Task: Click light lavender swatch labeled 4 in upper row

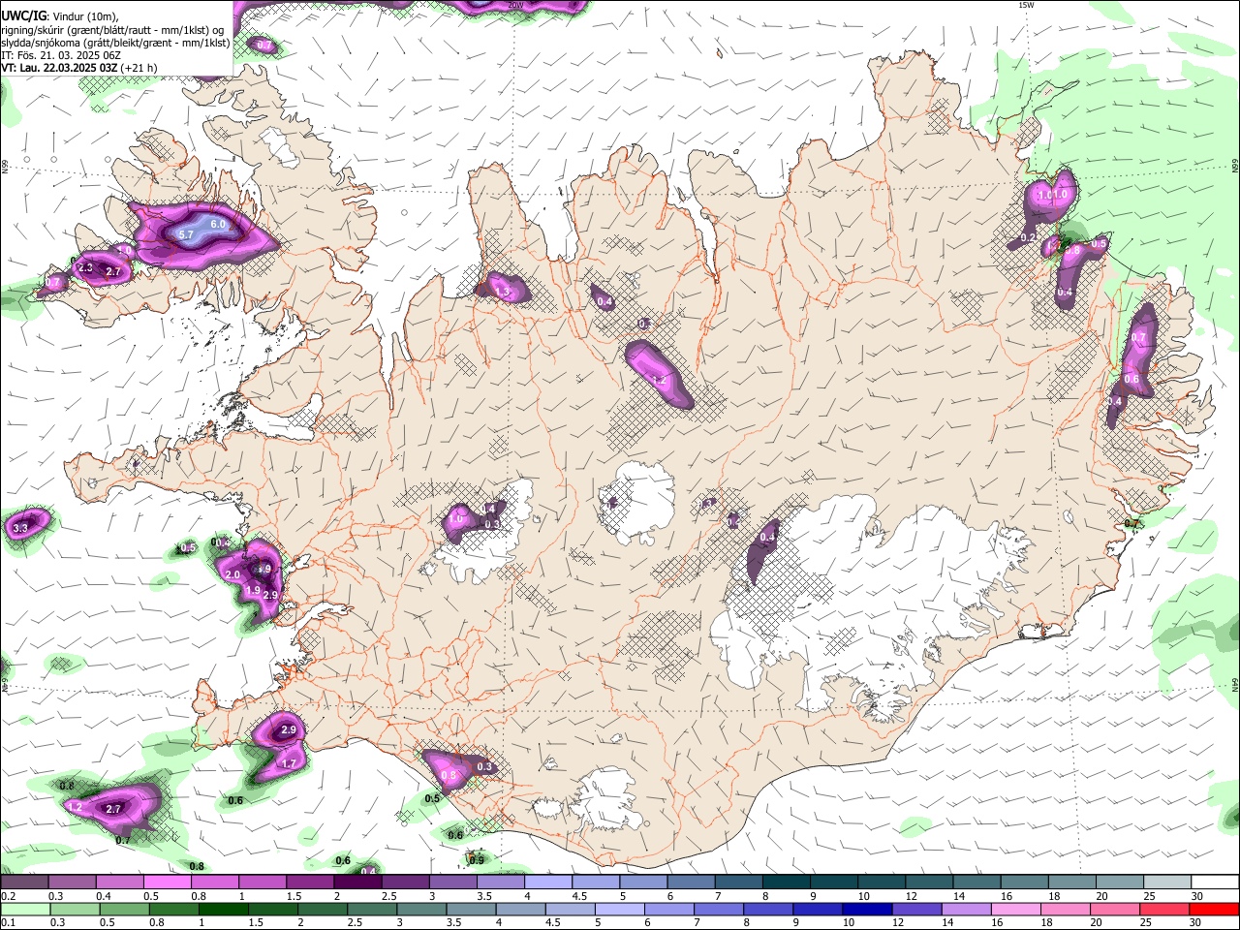Action: point(548,882)
